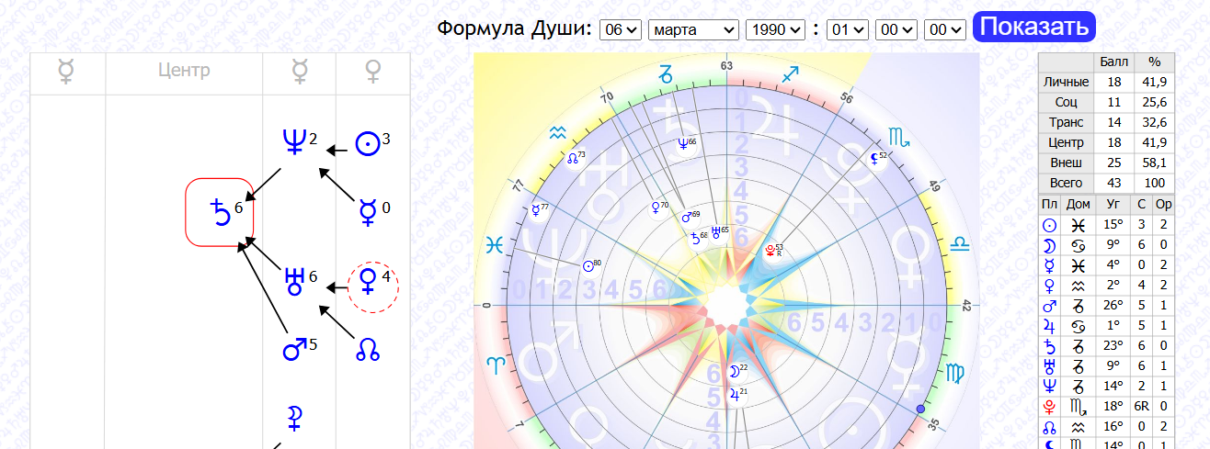Screen dimensions: 1210x449
Task: Select the Proserpina symbol at diagram bottom
Action: 293,419
